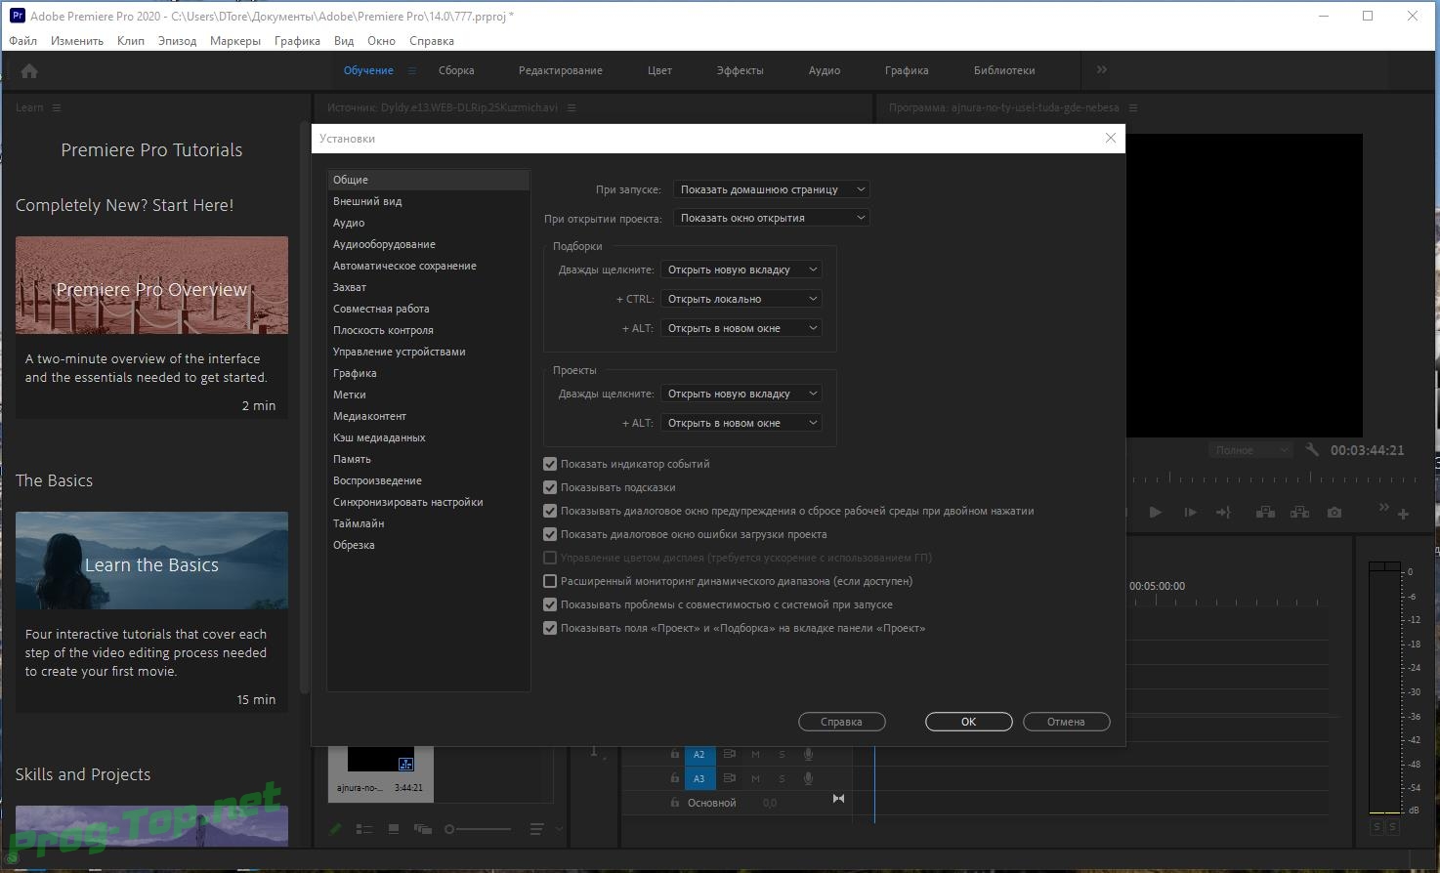Select Кэш медиаданных preferences category
Image resolution: width=1440 pixels, height=873 pixels.
click(428, 437)
